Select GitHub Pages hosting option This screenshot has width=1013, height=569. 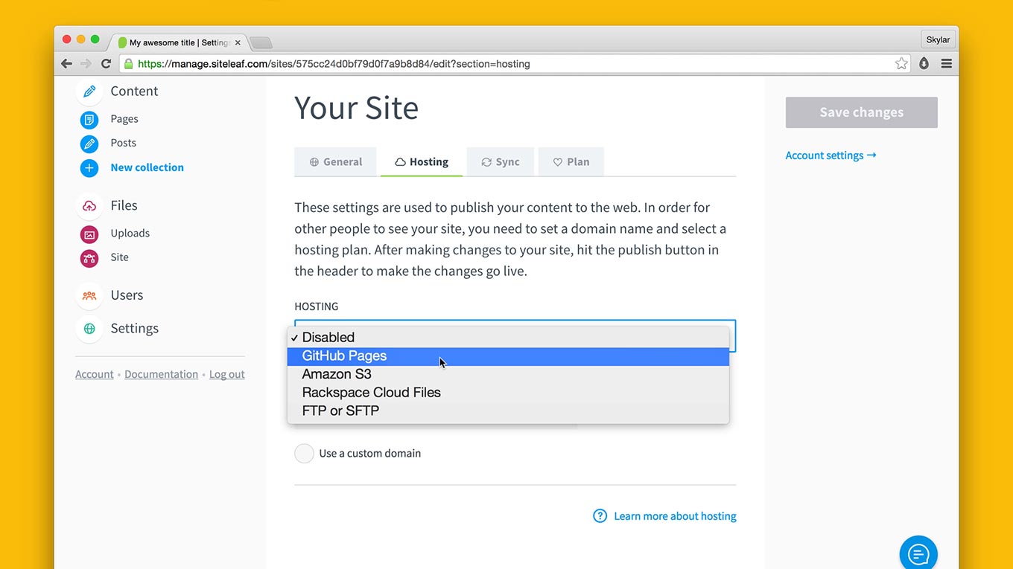[x=508, y=356]
